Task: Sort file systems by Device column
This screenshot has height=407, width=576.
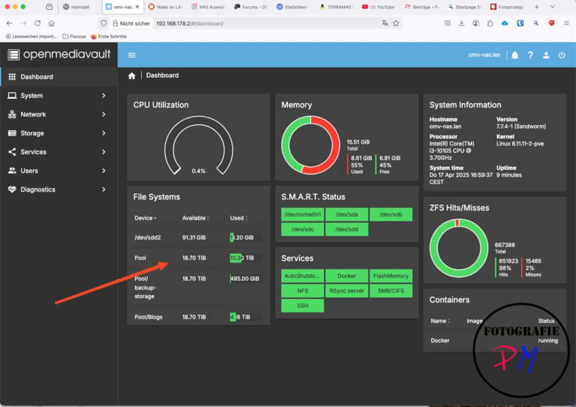Action: point(145,218)
